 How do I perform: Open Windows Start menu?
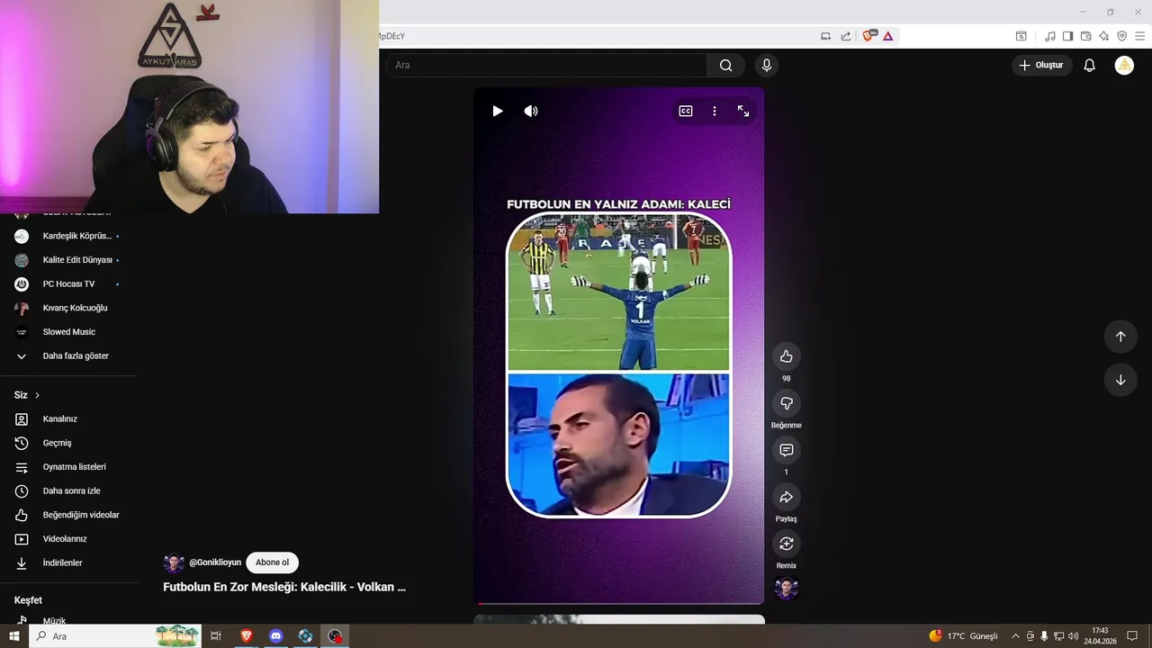13,636
